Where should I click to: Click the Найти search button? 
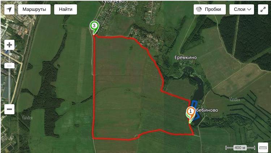tap(65, 9)
